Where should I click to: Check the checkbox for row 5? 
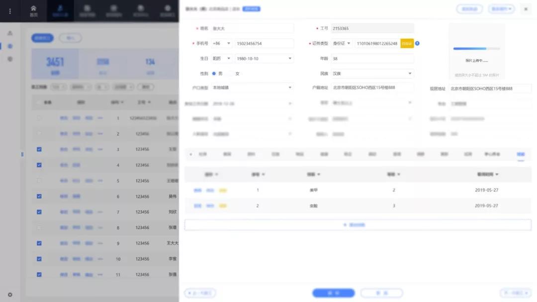tap(39, 181)
